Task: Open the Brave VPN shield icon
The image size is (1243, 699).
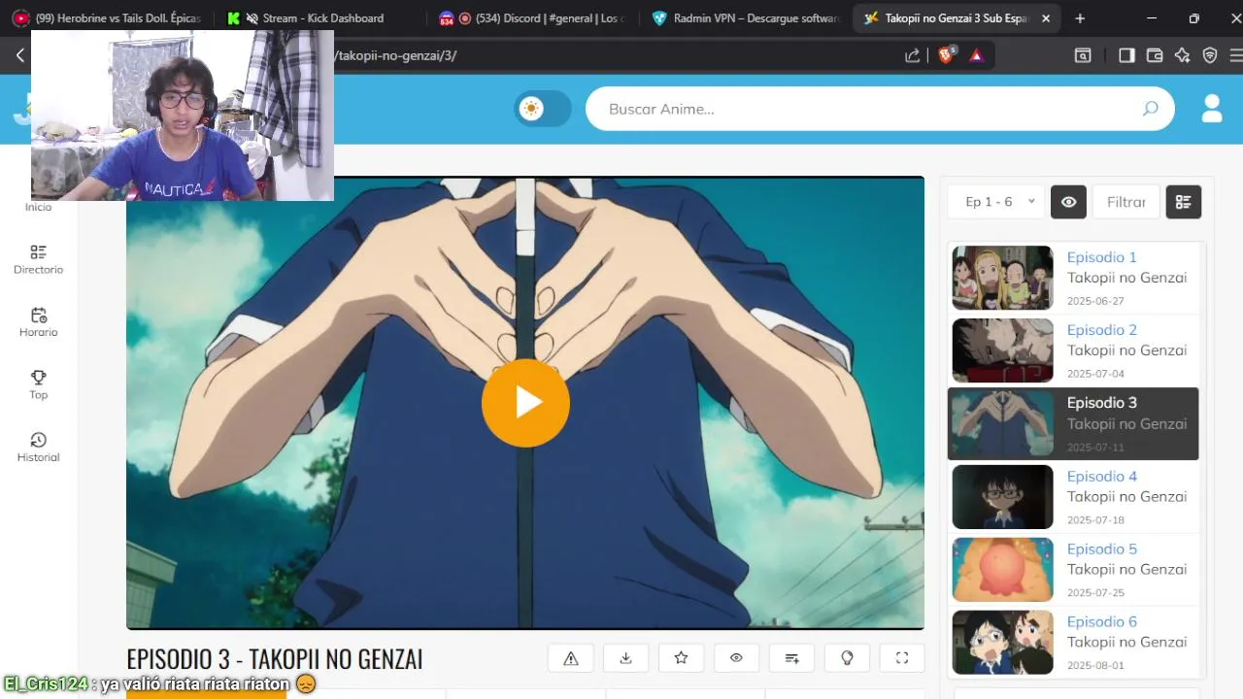Action: [1210, 55]
